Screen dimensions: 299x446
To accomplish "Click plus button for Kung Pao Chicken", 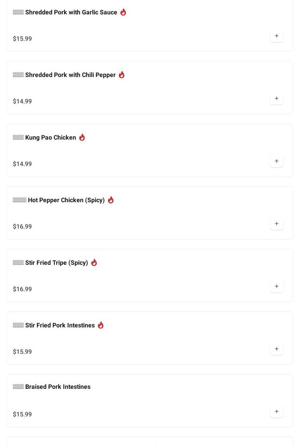I will 276,161.
